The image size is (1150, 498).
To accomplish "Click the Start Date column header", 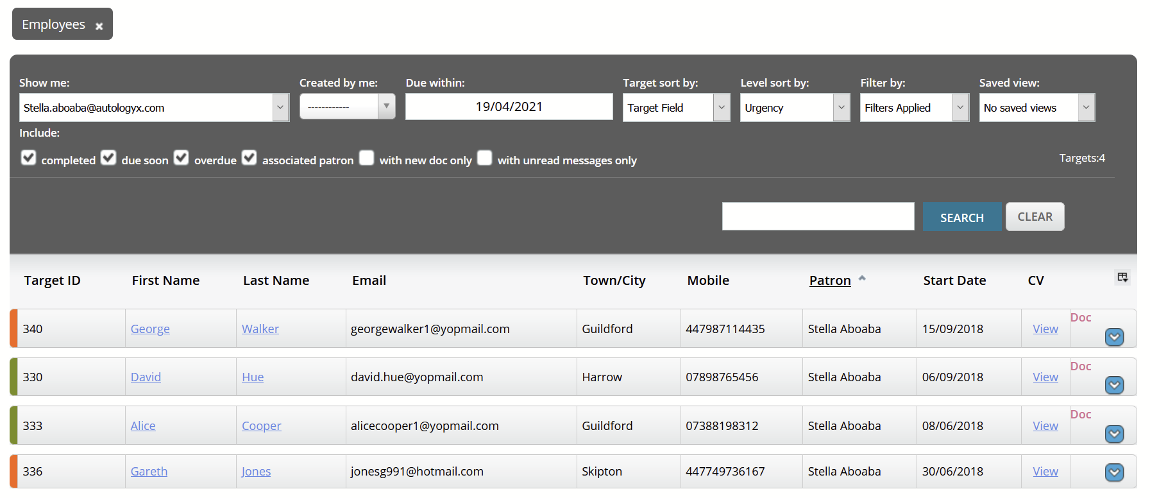I will (954, 280).
